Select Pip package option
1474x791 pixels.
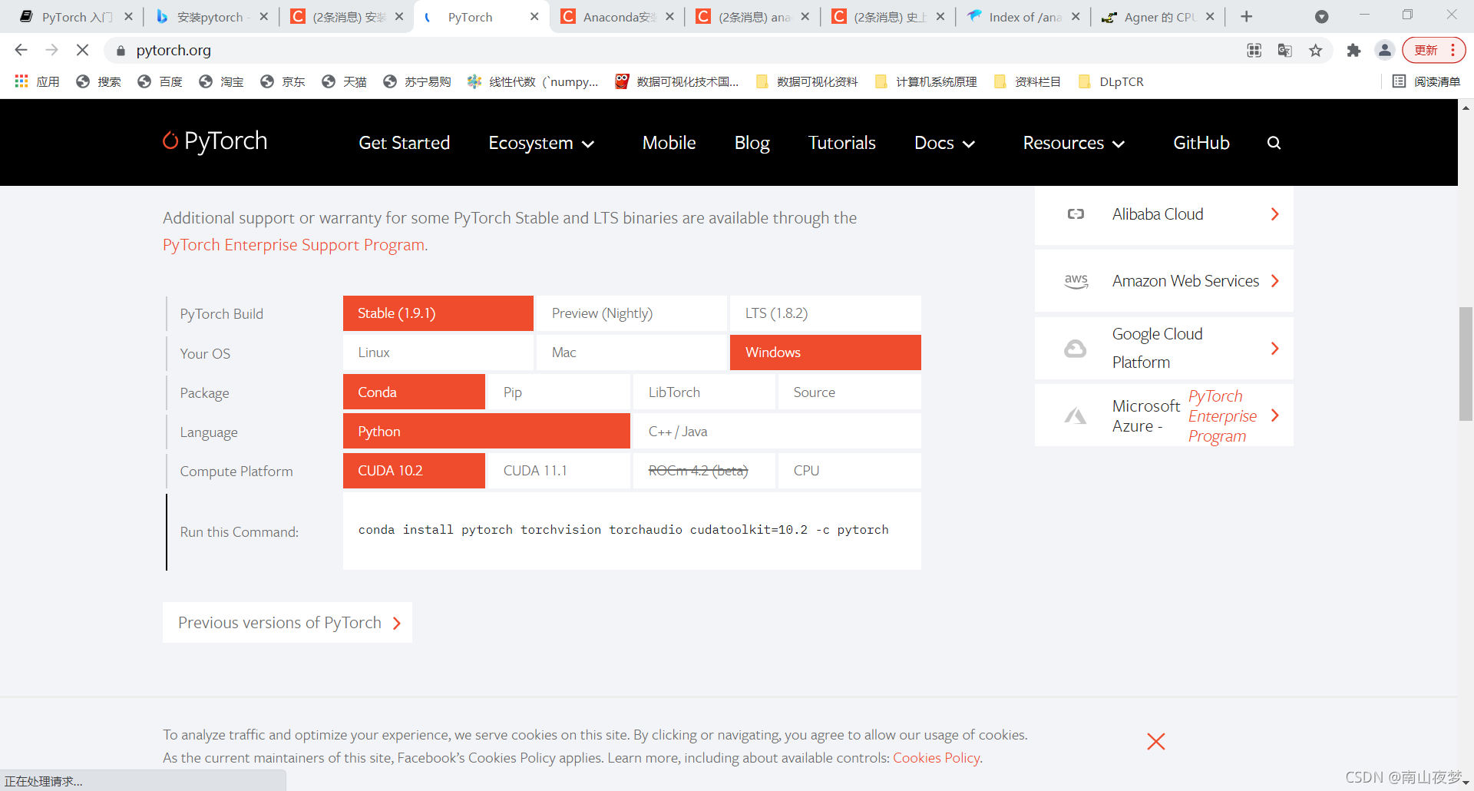click(559, 392)
